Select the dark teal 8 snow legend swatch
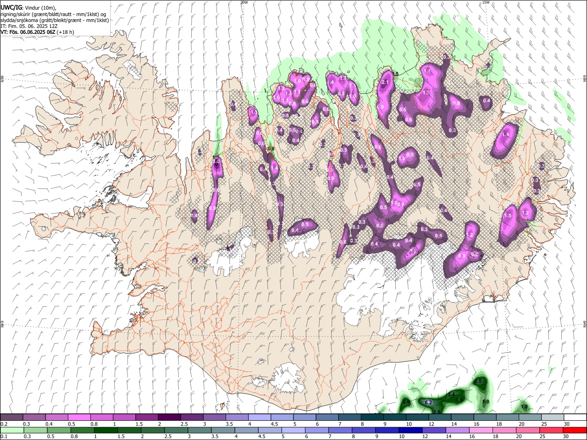 point(372,418)
